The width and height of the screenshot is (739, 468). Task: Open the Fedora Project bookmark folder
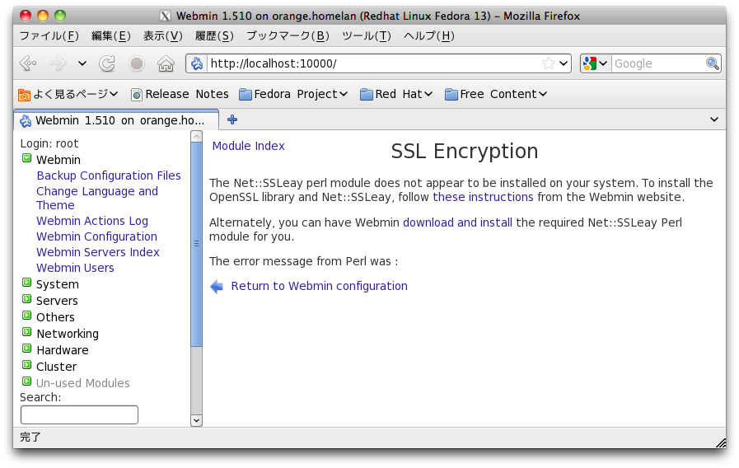[x=293, y=94]
